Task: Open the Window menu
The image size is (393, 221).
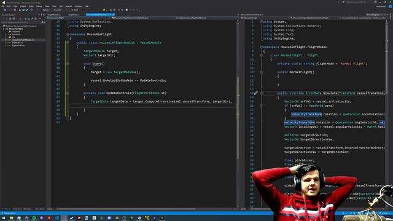Action: click(78, 6)
